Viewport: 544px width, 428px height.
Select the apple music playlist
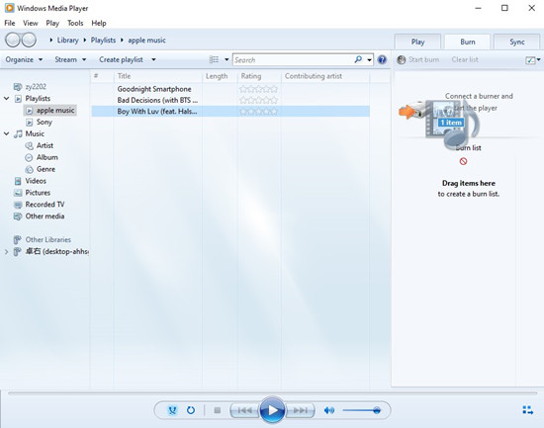coord(50,111)
